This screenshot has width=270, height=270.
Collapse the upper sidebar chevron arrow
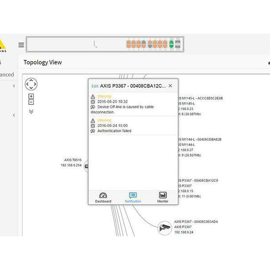tap(13, 86)
